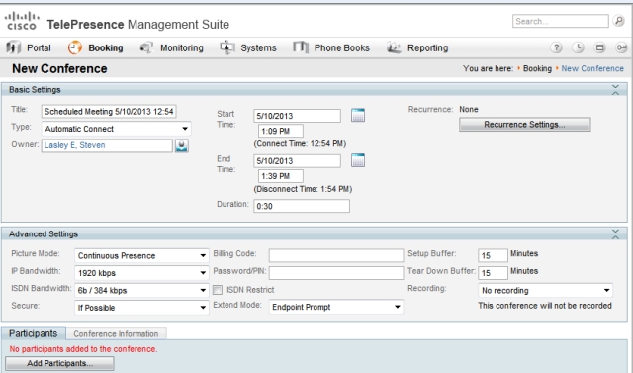Open the IP Bandwidth dropdown
This screenshot has height=373, width=633.
click(141, 273)
